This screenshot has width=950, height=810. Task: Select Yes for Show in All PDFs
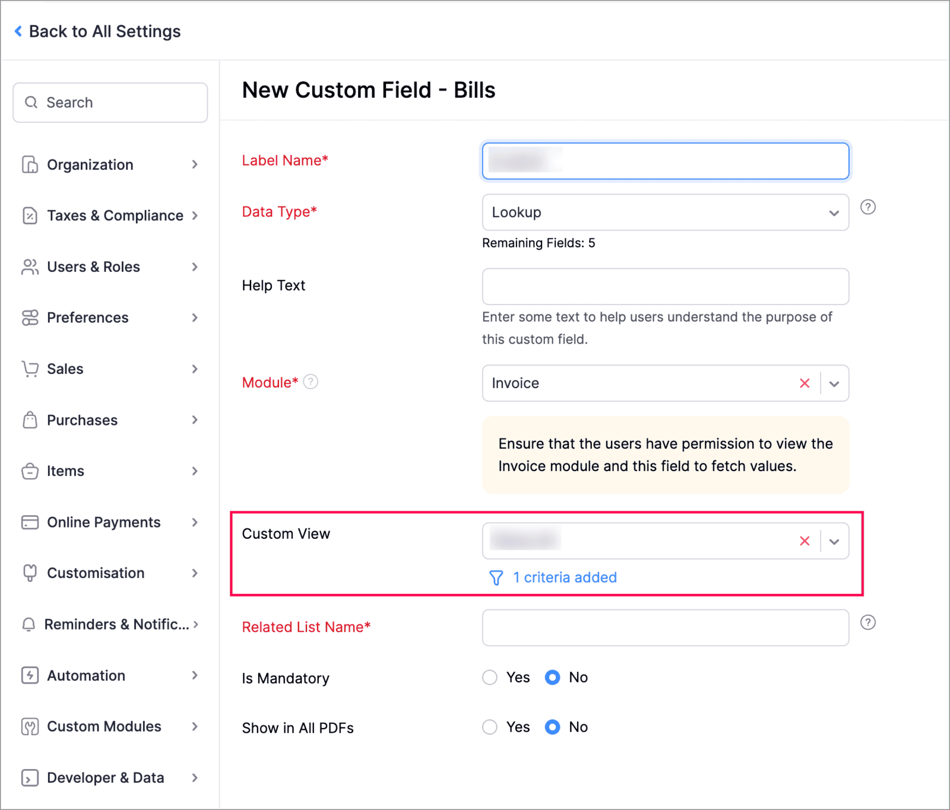[490, 728]
